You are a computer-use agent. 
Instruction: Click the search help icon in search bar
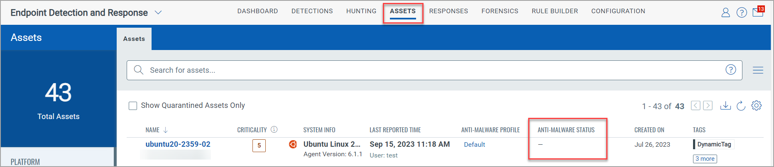click(731, 70)
